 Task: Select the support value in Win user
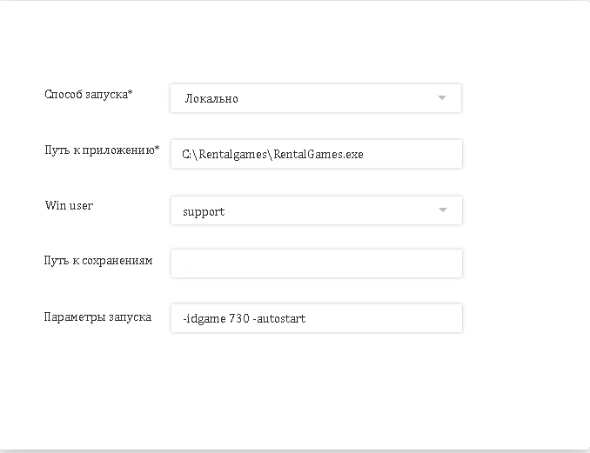tap(204, 211)
